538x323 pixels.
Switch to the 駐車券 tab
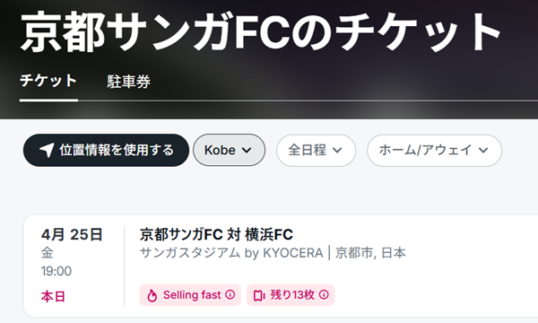pos(128,82)
